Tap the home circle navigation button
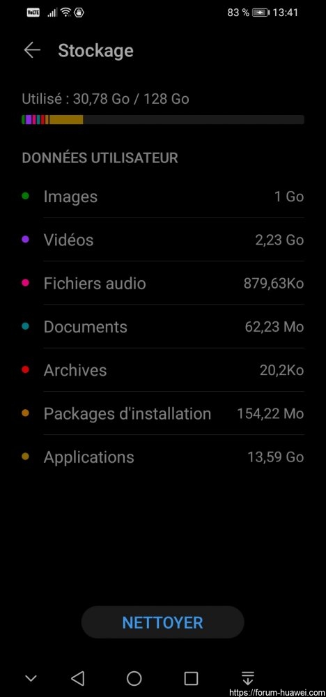 (x=134, y=678)
